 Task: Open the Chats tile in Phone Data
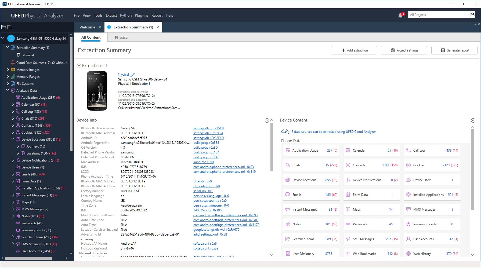(x=311, y=165)
